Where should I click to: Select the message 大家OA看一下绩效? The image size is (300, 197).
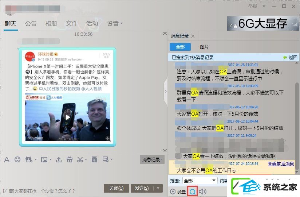coord(229,156)
